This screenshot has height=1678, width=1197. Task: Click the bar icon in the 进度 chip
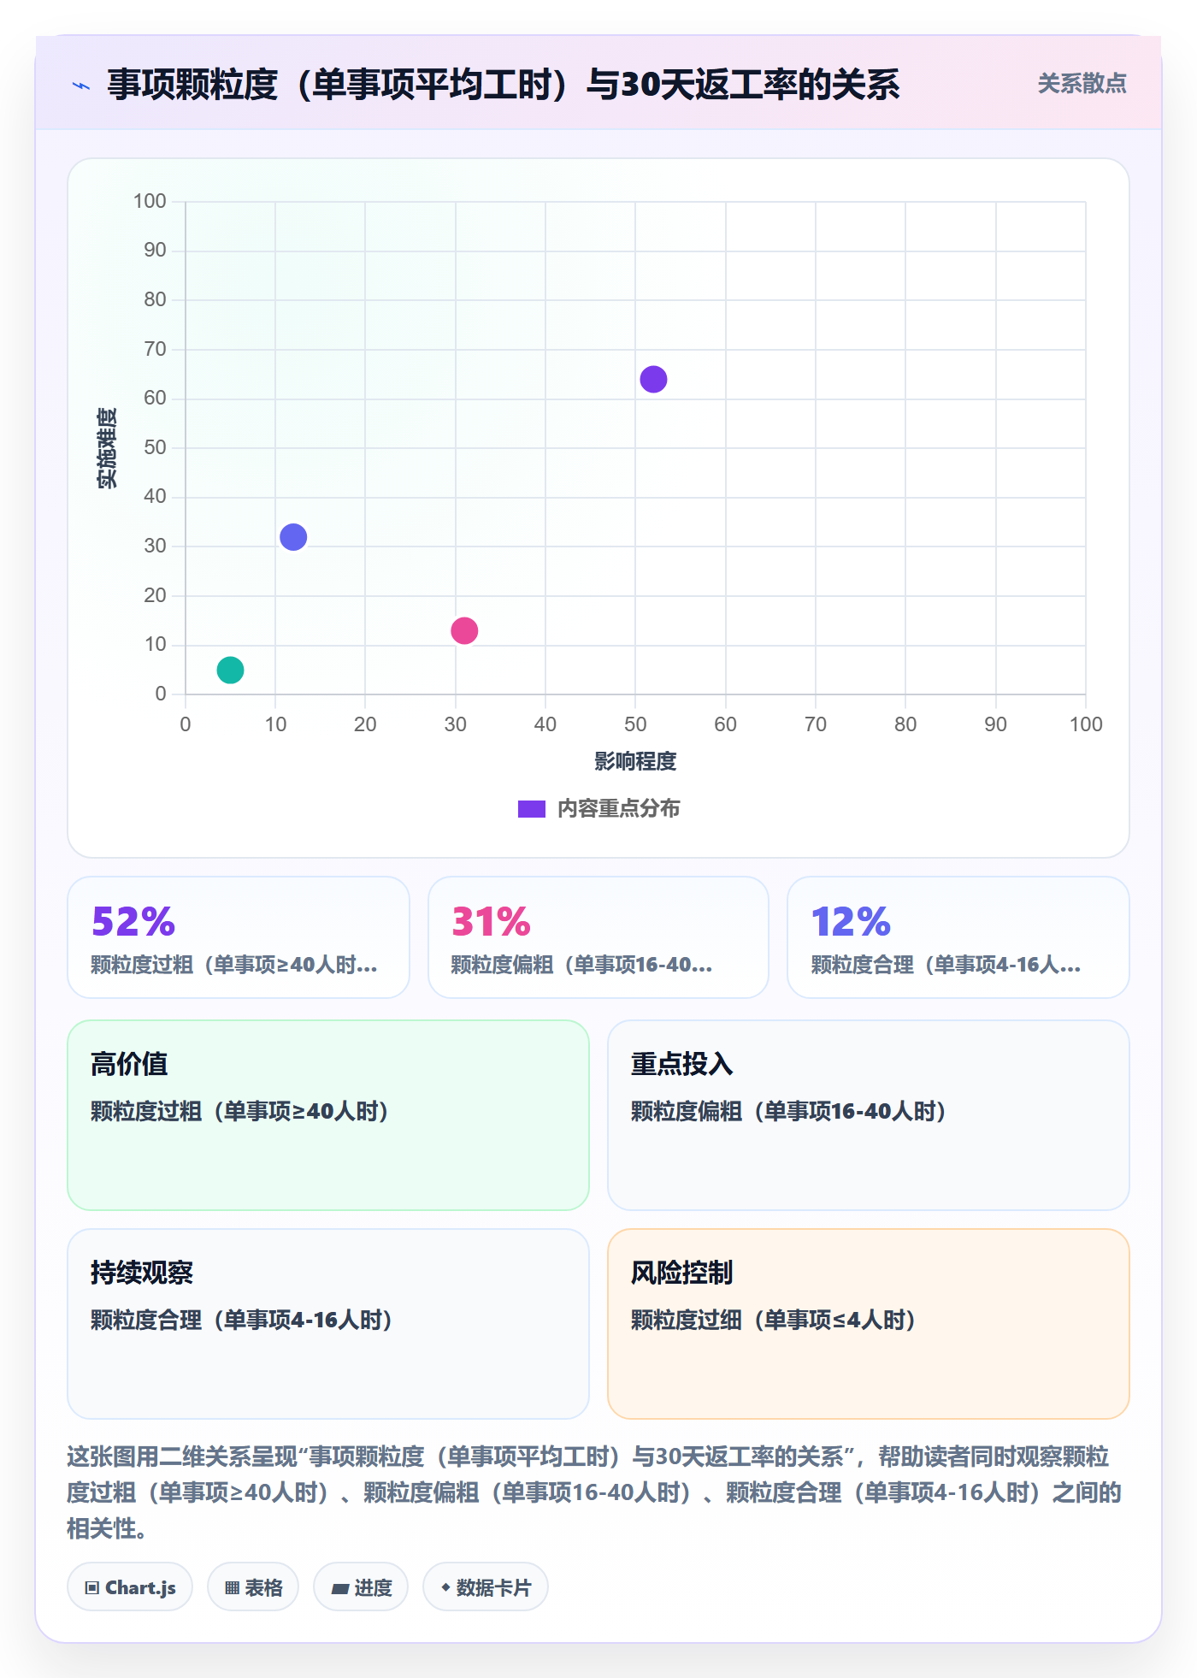340,1589
